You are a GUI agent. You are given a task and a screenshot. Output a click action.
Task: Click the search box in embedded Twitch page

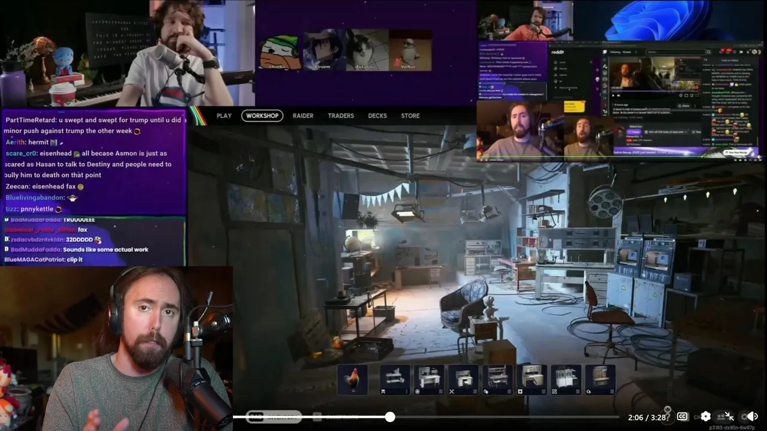tap(676, 52)
